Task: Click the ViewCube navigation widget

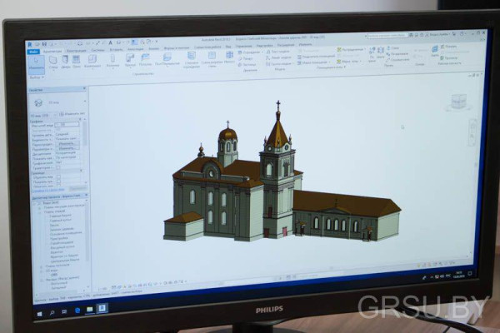Action: tap(458, 102)
